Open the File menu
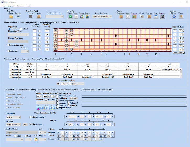190x147 pixels. 3,6
